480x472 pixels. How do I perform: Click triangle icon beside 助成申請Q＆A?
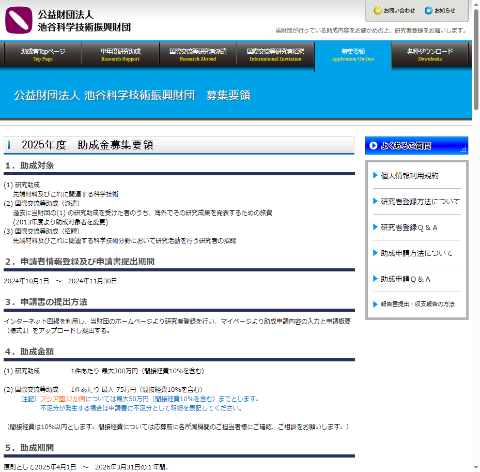(375, 279)
